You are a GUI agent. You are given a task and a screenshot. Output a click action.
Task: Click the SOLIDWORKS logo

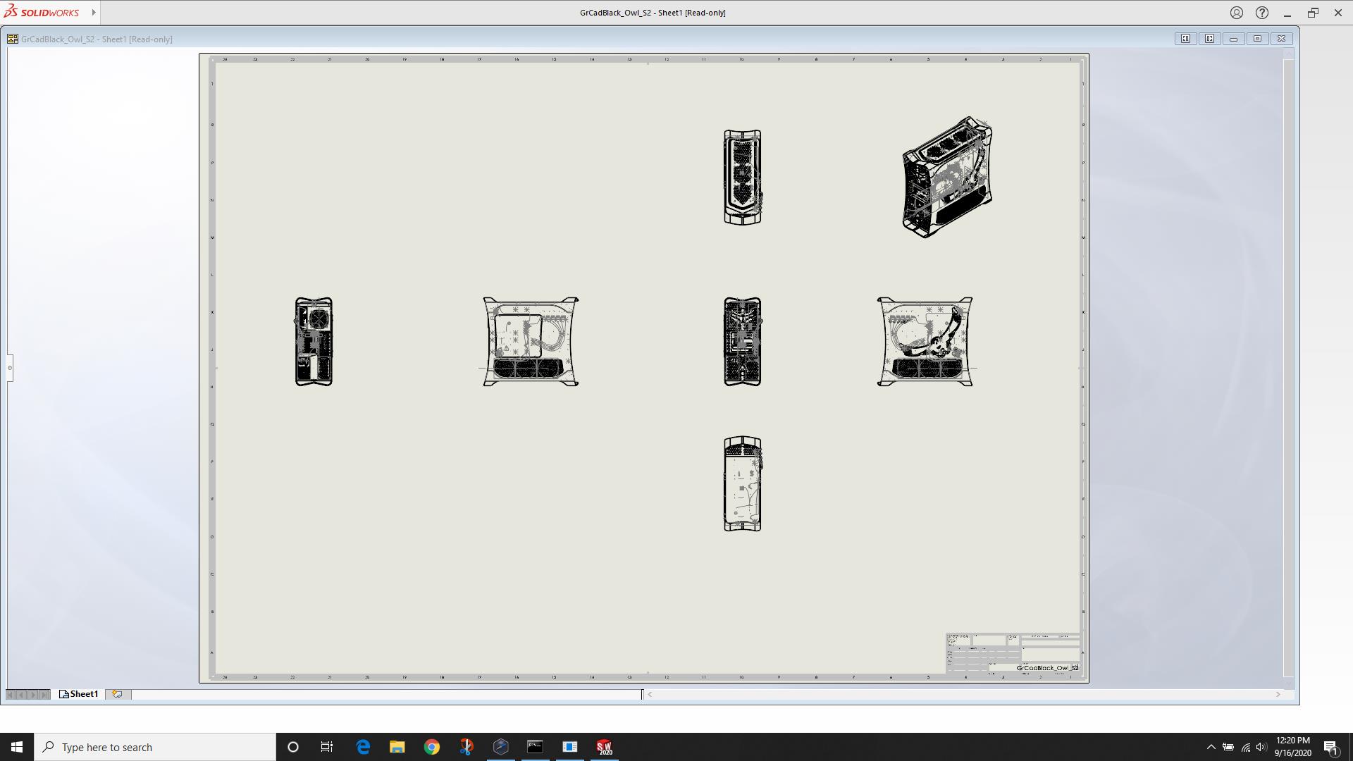pos(42,12)
